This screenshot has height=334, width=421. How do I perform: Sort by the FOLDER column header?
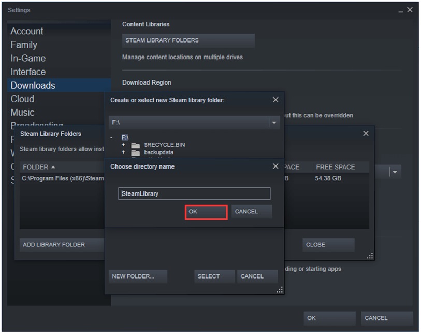point(40,166)
